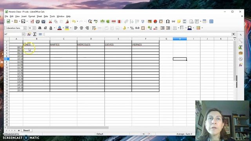Open the font color dropdown arrow
The width and height of the screenshot is (251, 141).
pyautogui.click(x=63, y=28)
